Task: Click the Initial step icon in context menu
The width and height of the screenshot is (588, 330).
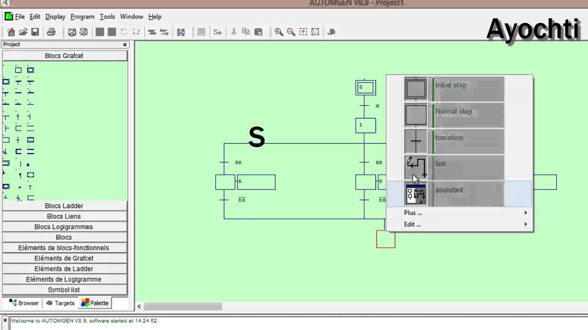Action: pos(416,88)
